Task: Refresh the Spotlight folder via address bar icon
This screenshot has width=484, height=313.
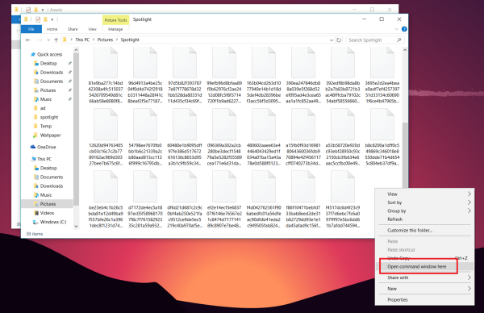Action: click(x=339, y=40)
